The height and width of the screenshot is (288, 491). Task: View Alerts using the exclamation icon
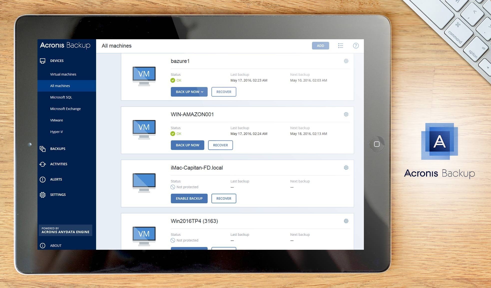click(x=43, y=179)
